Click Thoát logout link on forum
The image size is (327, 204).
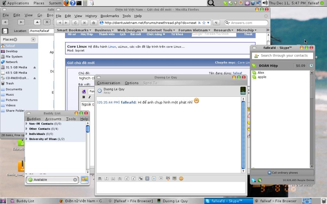(248, 34)
